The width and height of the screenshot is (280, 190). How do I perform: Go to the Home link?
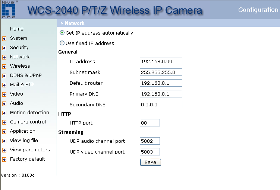[x=16, y=29]
